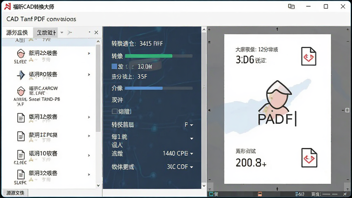This screenshot has width=352, height=198.
Task: Expand the arrow on the lightning bolt row
Action: (89, 75)
